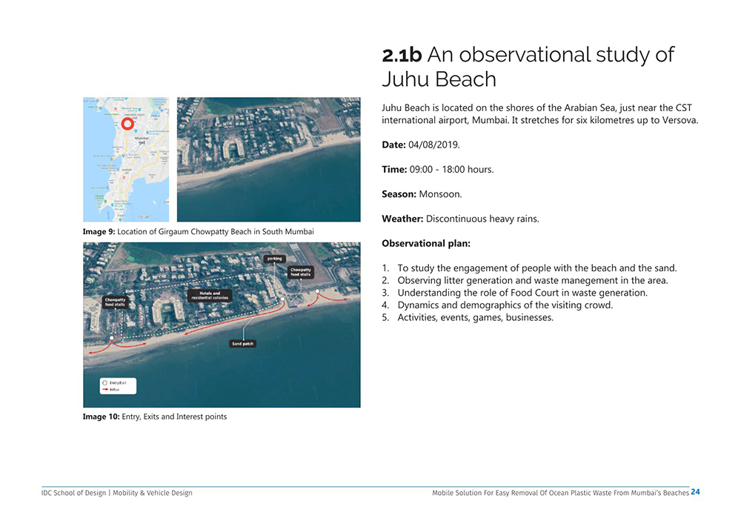This screenshot has height=524, width=741.
Task: Click the 'Weather' heavy rains line
Action: click(460, 219)
